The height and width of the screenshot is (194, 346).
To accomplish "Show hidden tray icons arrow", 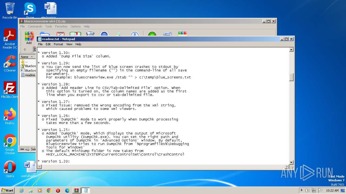I will point(301,190).
